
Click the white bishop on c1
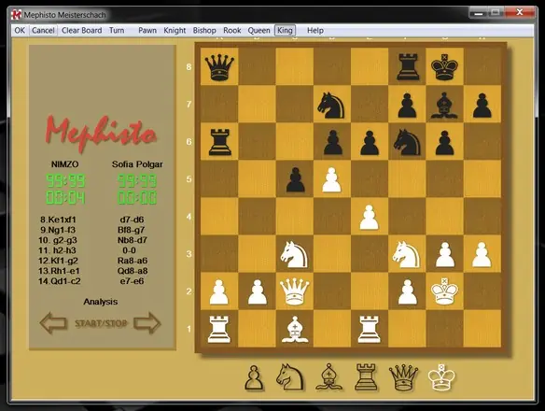click(295, 329)
